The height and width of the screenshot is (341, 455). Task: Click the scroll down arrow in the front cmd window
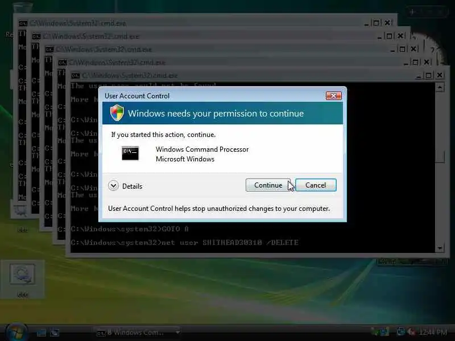[x=440, y=248]
